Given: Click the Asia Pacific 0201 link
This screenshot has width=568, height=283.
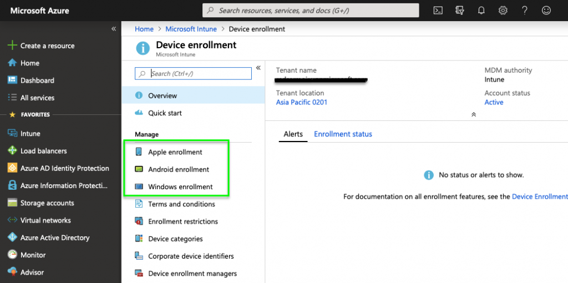Looking at the screenshot, I should pyautogui.click(x=301, y=102).
